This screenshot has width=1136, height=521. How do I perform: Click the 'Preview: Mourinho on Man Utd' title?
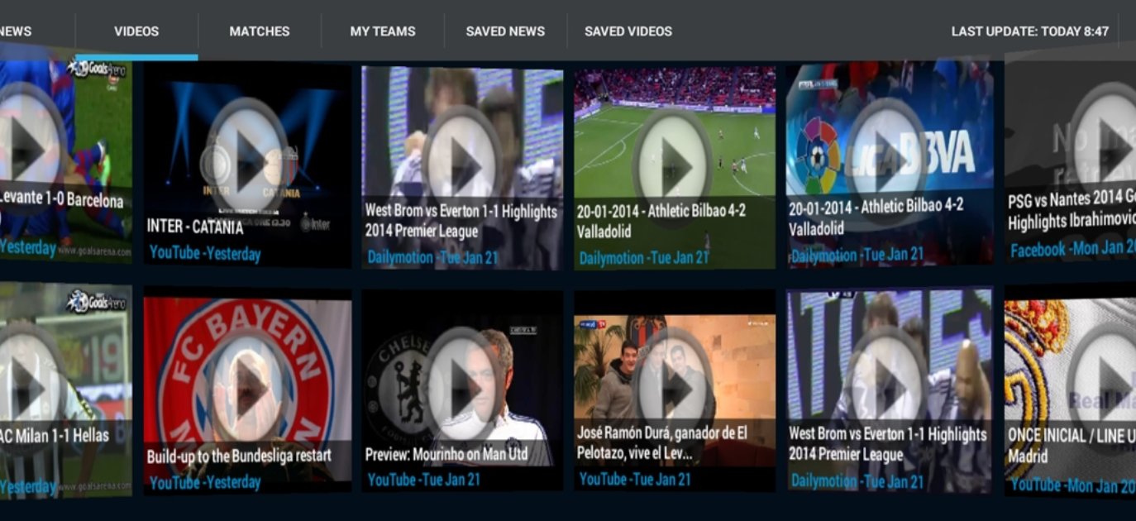pos(447,455)
